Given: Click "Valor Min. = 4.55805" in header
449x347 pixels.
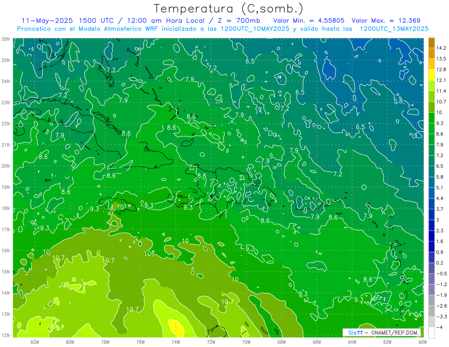Looking at the screenshot, I should click(x=309, y=21).
